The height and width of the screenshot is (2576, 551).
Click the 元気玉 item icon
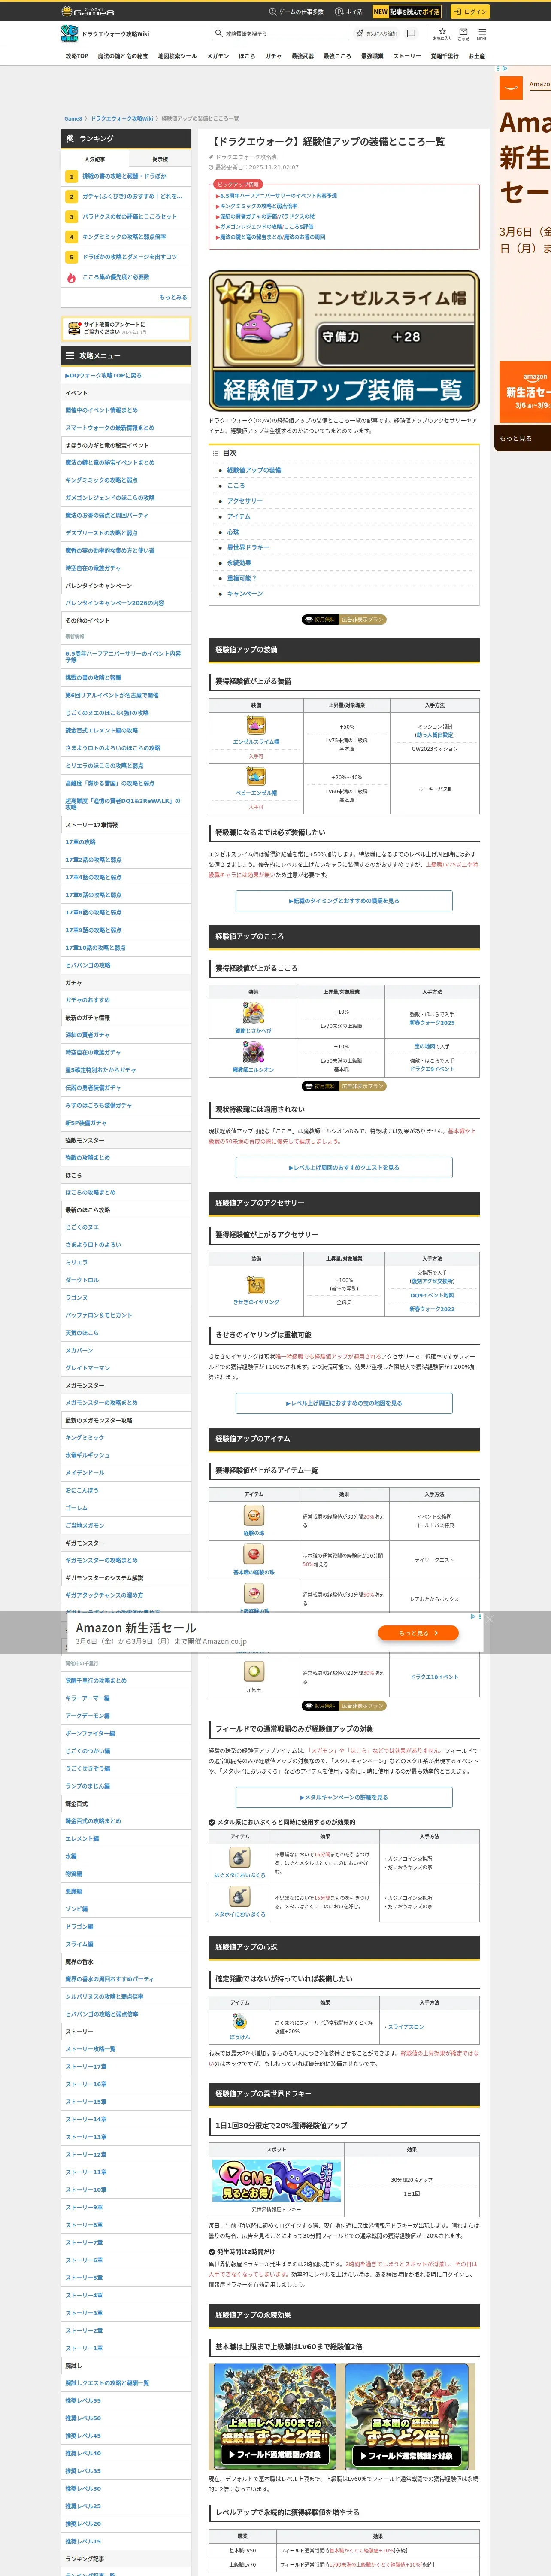254,1672
